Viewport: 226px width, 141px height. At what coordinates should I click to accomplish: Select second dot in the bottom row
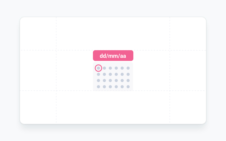coord(104,87)
